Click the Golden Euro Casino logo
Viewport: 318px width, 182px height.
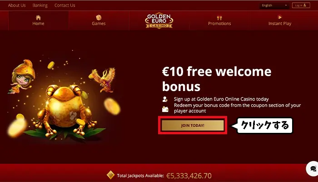point(159,20)
